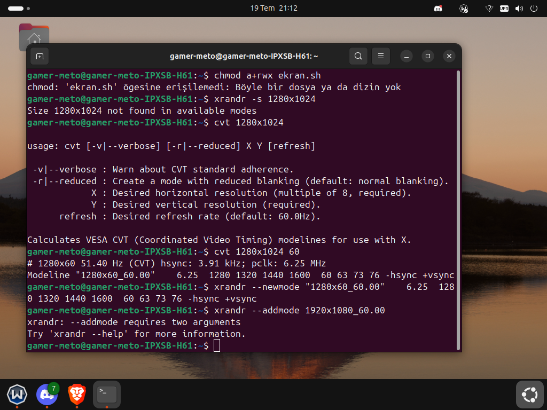The width and height of the screenshot is (547, 410).
Task: Launch Brave browser from the dock
Action: pyautogui.click(x=77, y=395)
